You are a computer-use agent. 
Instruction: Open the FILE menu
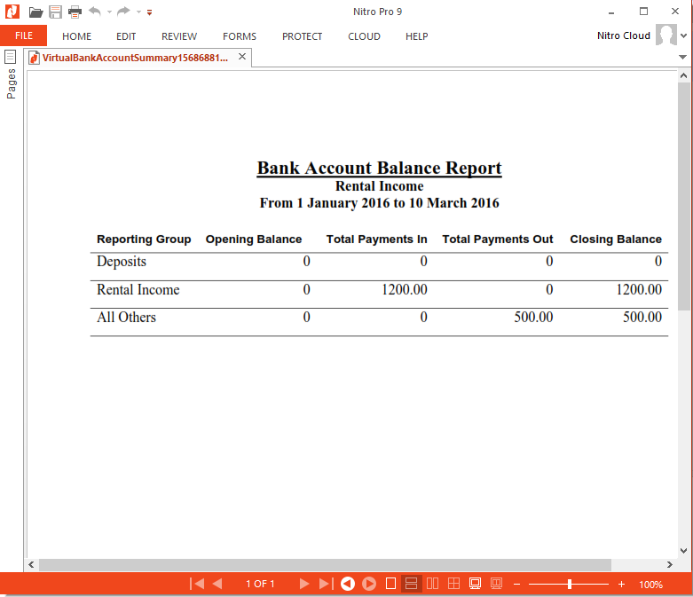[x=23, y=35]
